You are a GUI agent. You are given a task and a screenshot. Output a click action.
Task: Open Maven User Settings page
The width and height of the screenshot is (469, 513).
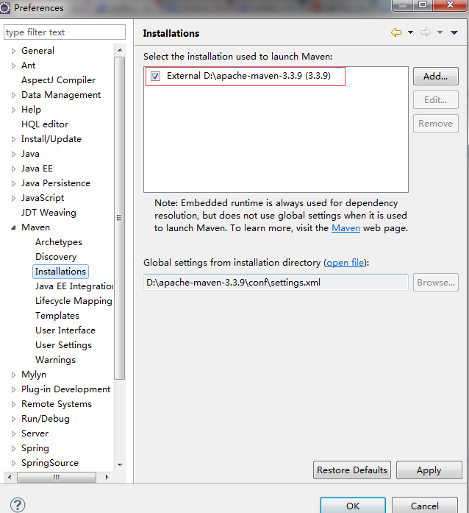[63, 345]
